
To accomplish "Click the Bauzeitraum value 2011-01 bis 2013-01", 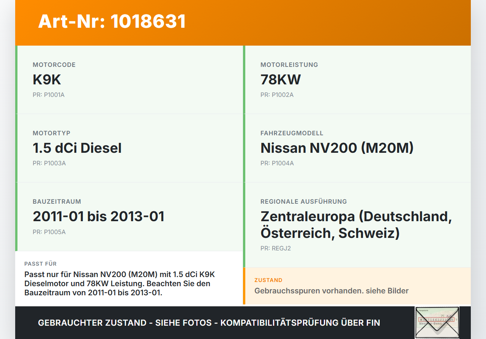I will (99, 216).
